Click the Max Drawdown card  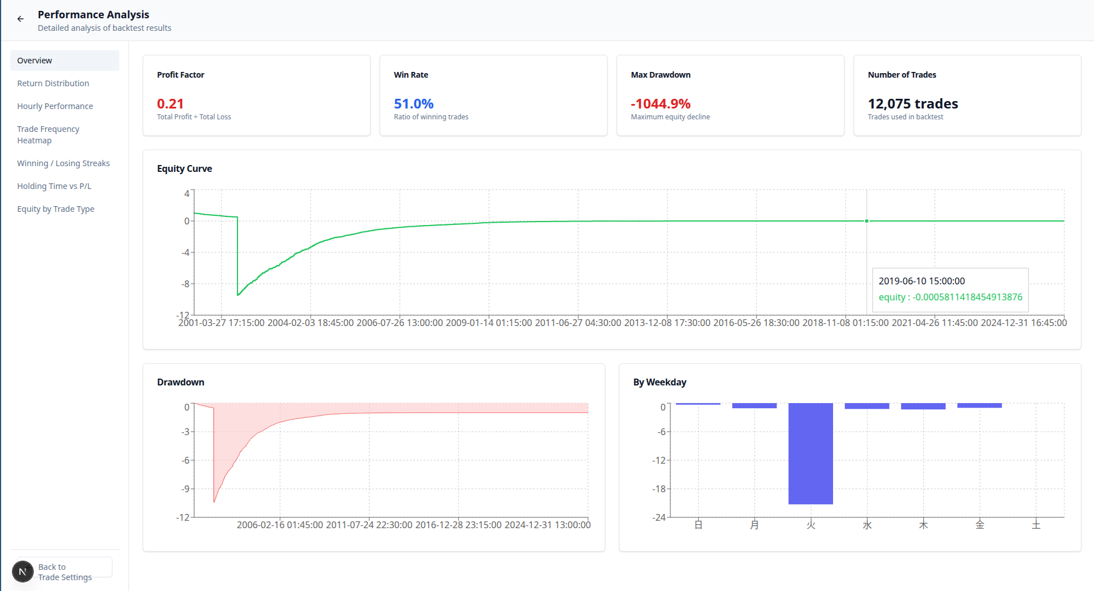coord(730,95)
